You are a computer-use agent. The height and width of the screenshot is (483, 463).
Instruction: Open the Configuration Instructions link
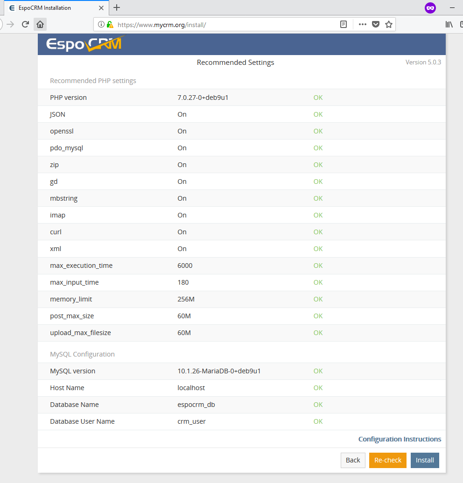pyautogui.click(x=400, y=439)
